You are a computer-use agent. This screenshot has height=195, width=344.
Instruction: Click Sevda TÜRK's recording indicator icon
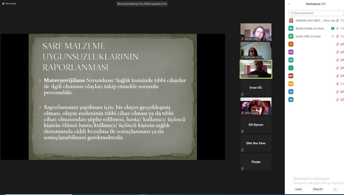pos(332,36)
